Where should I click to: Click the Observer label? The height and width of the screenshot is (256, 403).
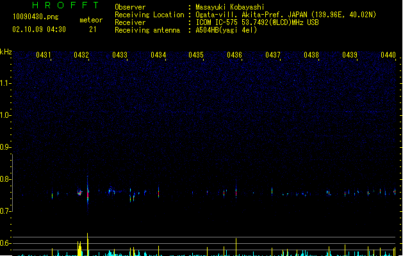point(130,7)
